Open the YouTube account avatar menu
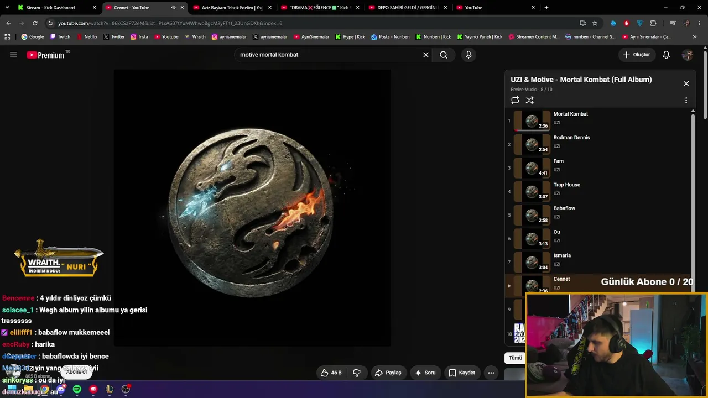 pos(688,55)
